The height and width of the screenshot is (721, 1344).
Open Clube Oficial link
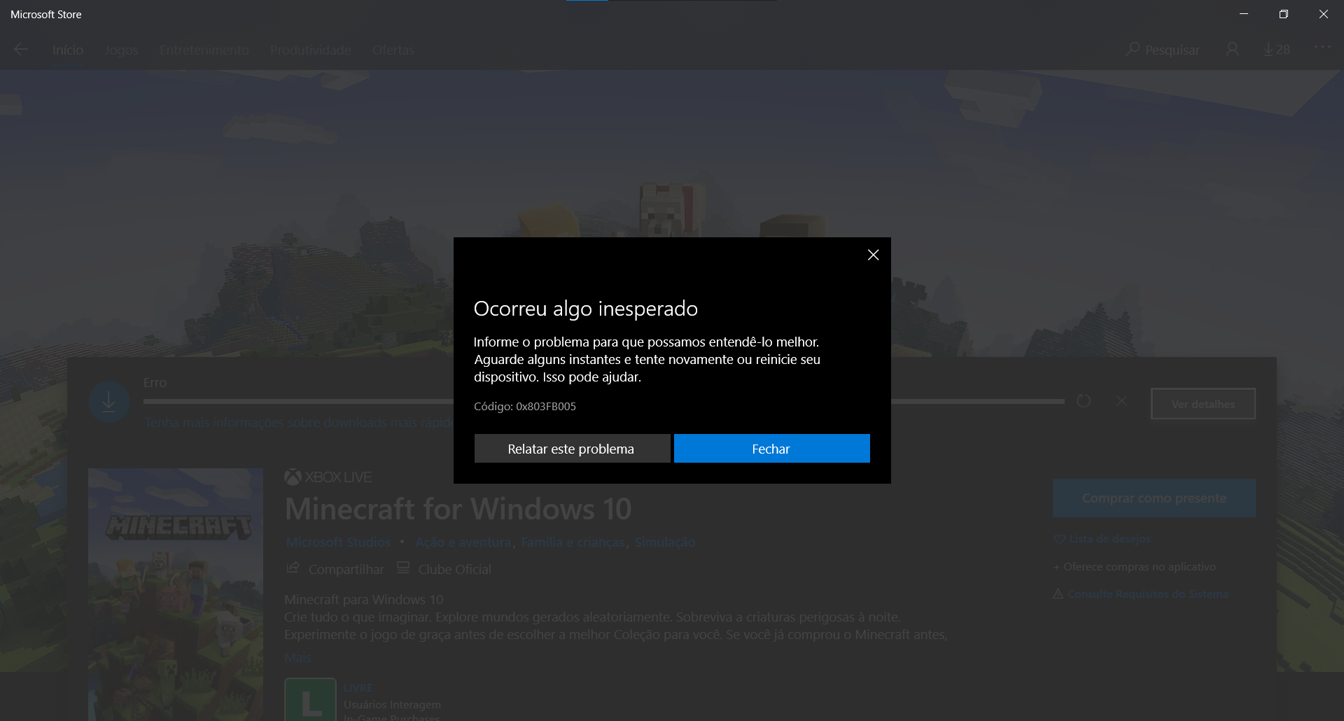tap(444, 569)
